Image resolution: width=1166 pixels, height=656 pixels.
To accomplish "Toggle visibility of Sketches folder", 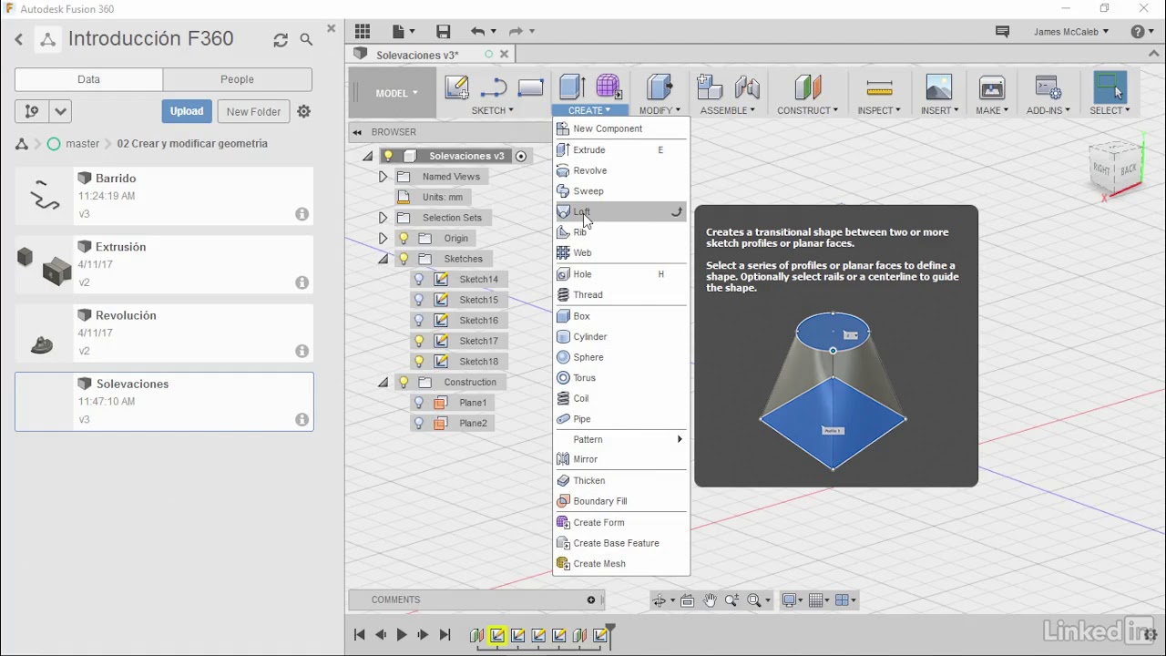I will (x=404, y=259).
